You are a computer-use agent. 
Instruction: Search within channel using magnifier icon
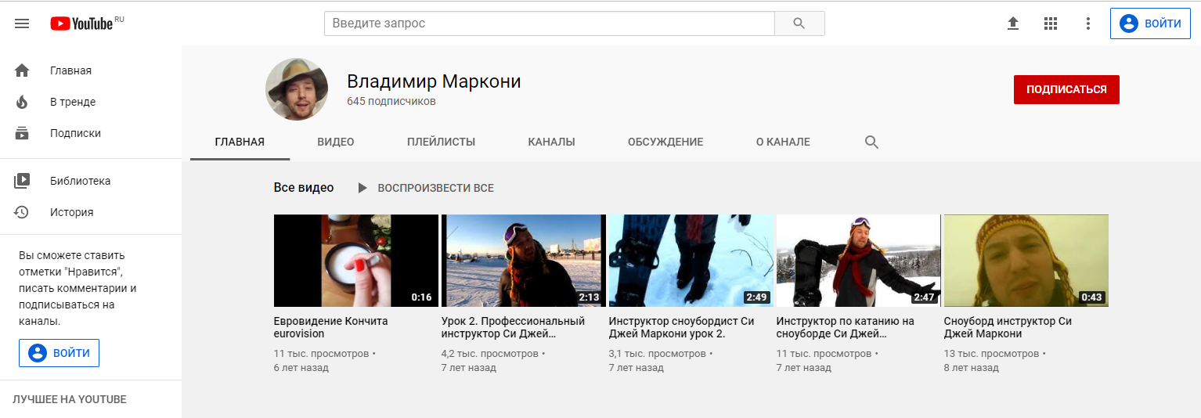click(871, 142)
